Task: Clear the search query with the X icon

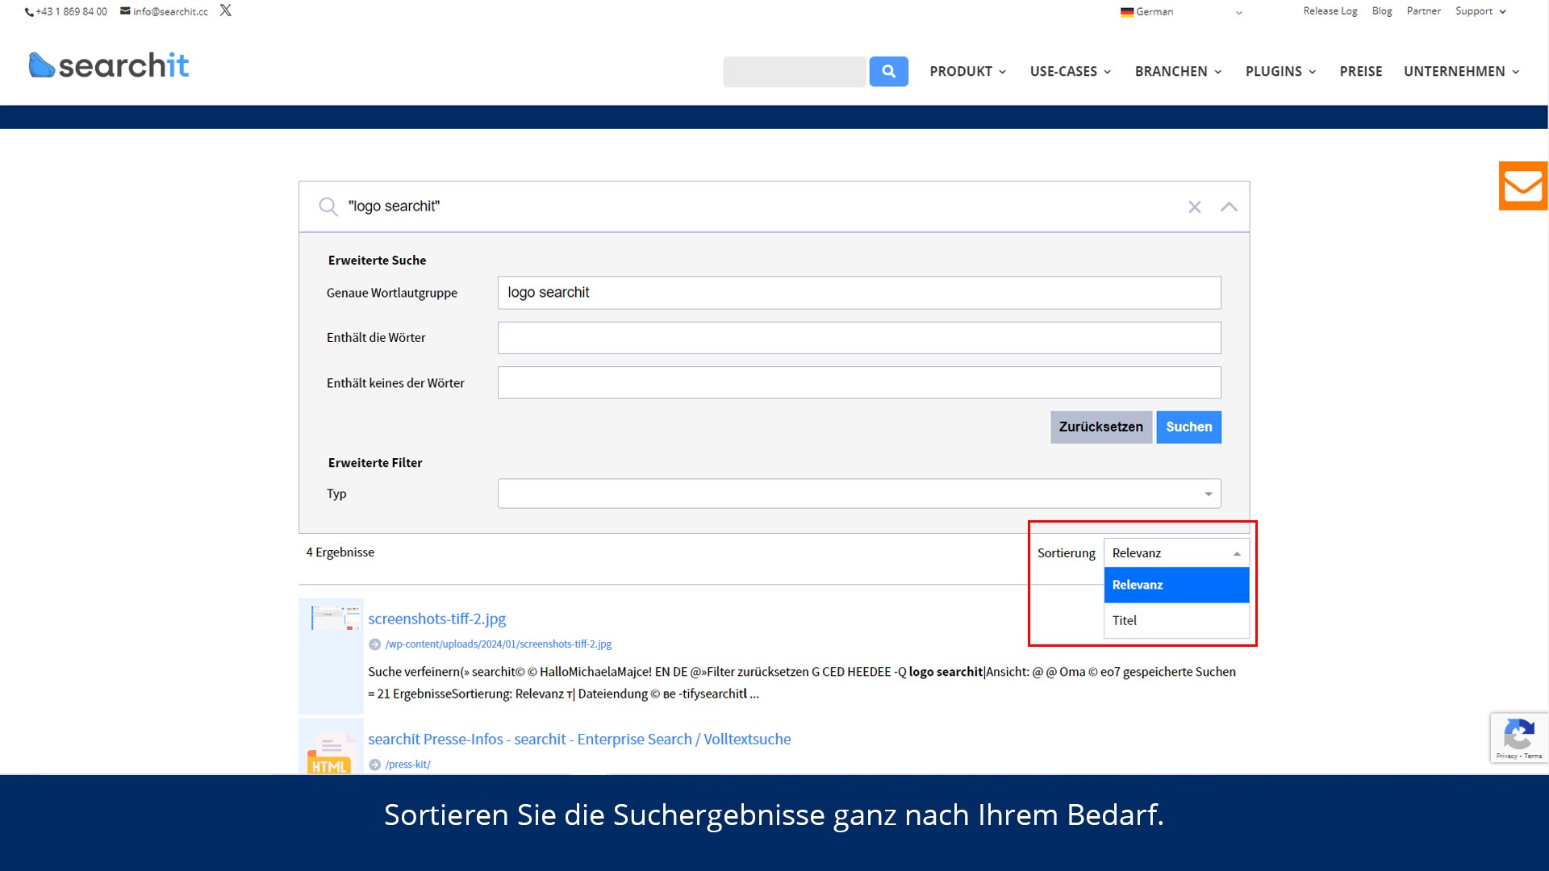Action: click(x=1195, y=207)
